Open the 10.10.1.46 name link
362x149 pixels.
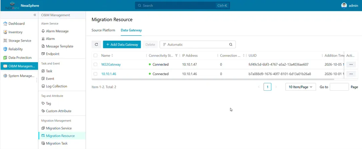point(109,74)
